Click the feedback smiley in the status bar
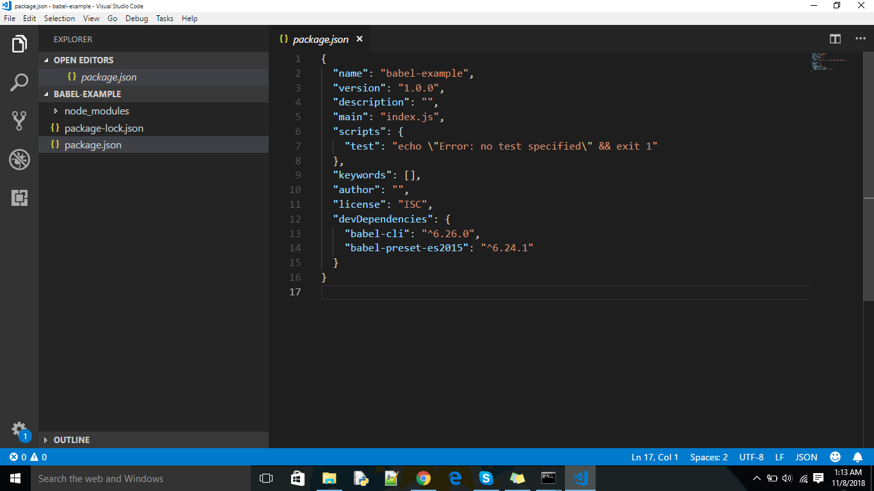Image resolution: width=874 pixels, height=491 pixels. coord(835,457)
